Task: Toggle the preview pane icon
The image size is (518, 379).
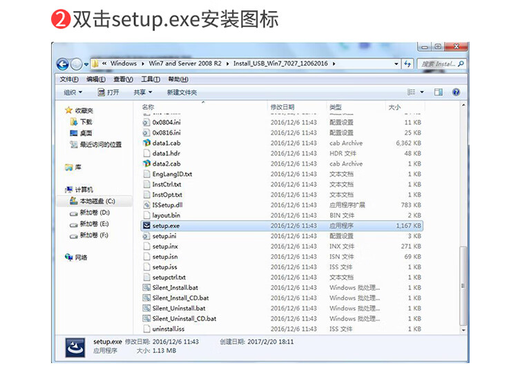Action: [x=438, y=92]
